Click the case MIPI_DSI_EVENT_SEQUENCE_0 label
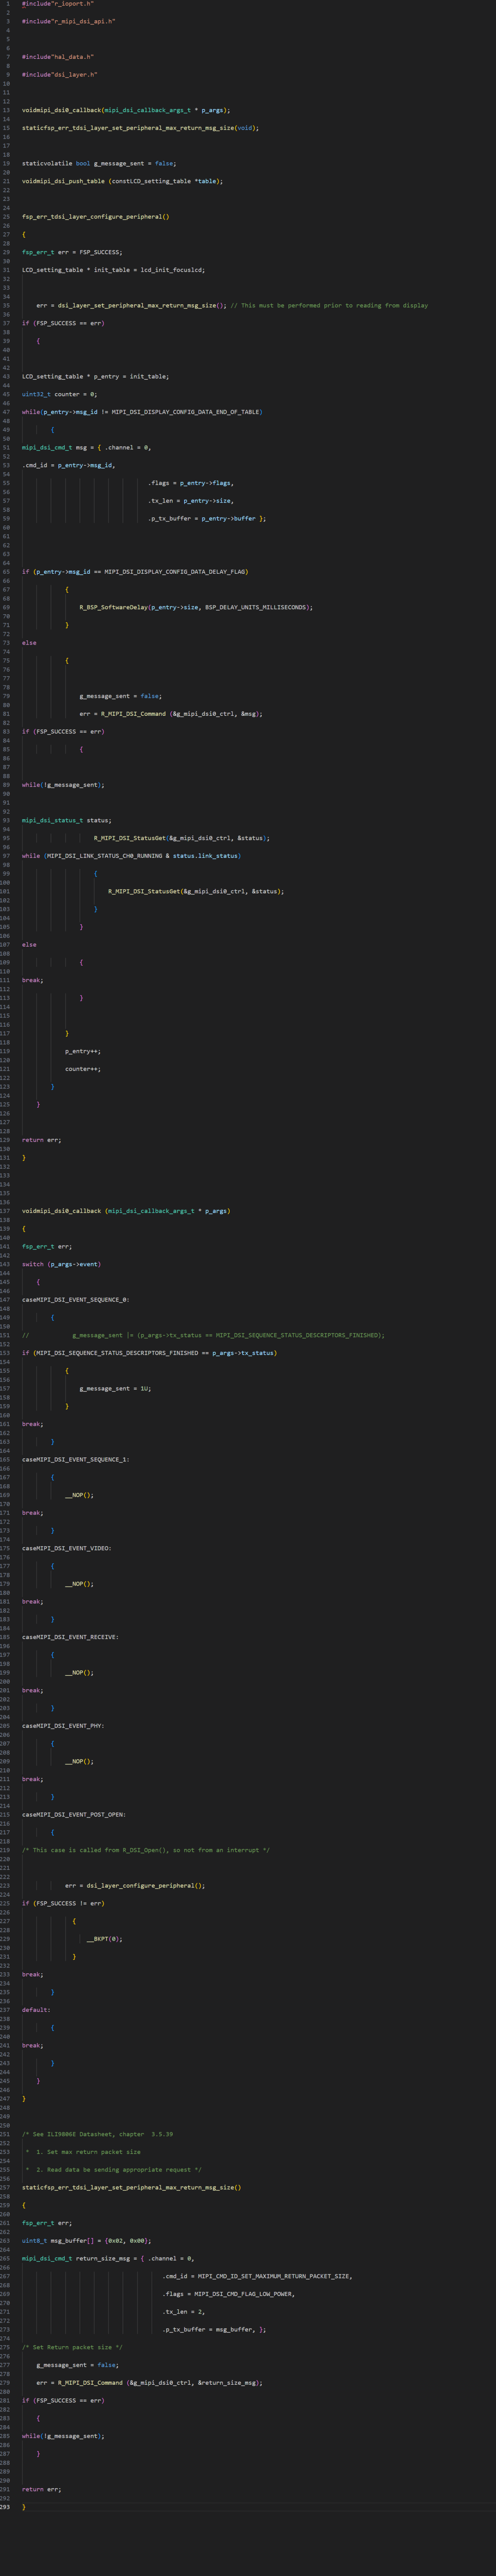The width and height of the screenshot is (496, 2576). point(76,1300)
